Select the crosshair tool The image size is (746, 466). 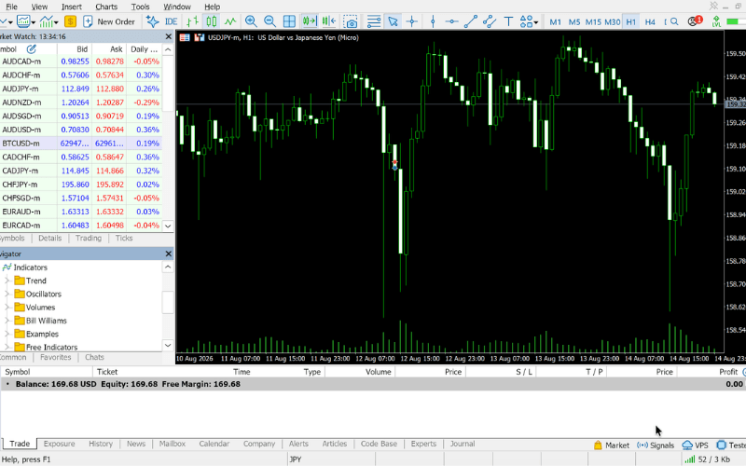[x=412, y=21]
